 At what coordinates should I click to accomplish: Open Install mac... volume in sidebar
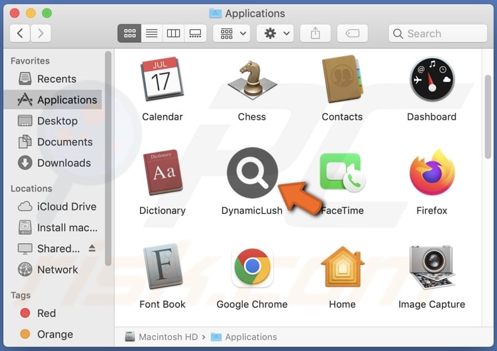click(x=53, y=227)
